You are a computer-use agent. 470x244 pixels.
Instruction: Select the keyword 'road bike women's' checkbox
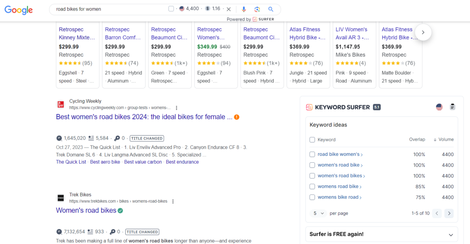(312, 154)
